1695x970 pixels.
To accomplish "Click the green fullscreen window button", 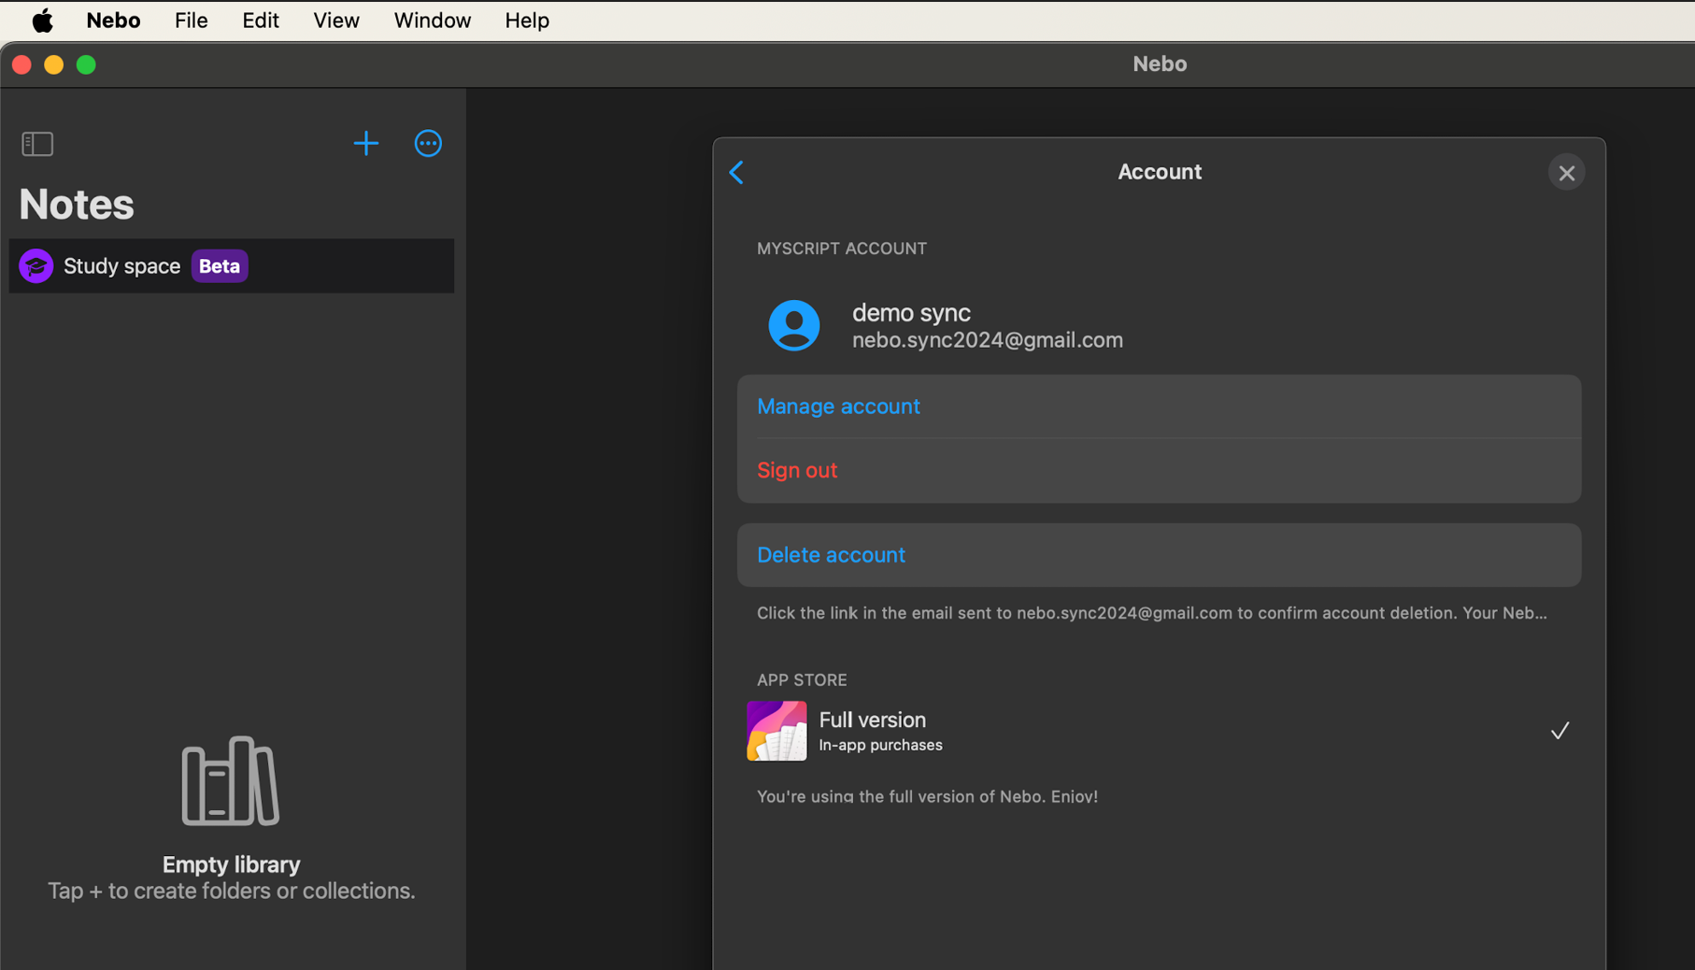I will 86,64.
